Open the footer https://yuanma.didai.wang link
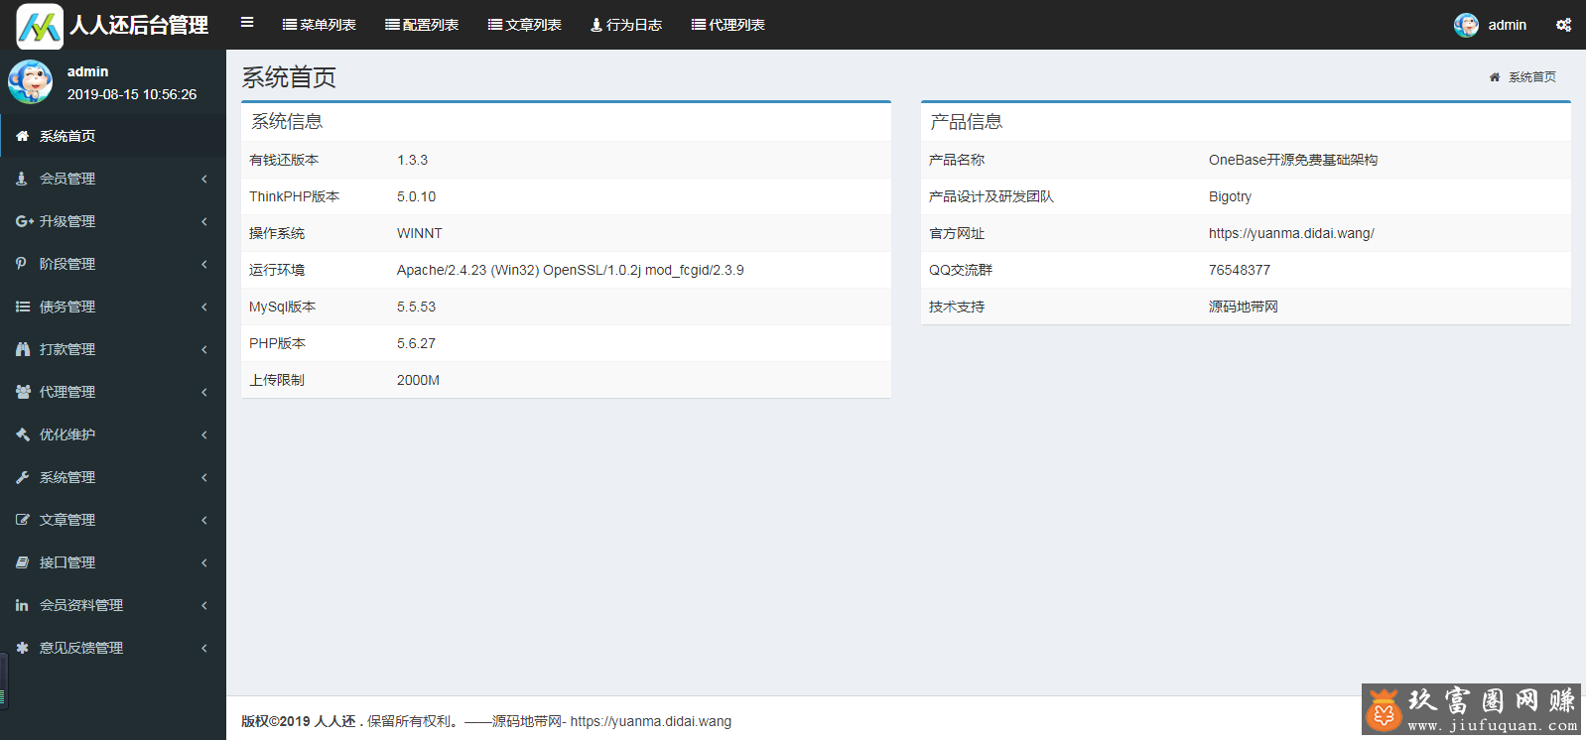The height and width of the screenshot is (740, 1586). (651, 721)
